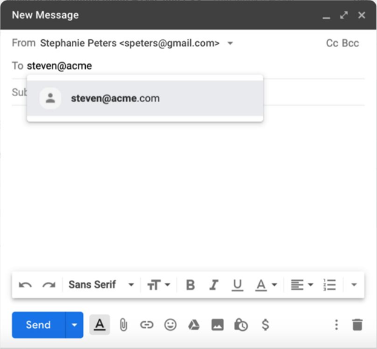Screen dimensions: 377x349
Task: Open the text alignment dropdown
Action: coord(301,285)
